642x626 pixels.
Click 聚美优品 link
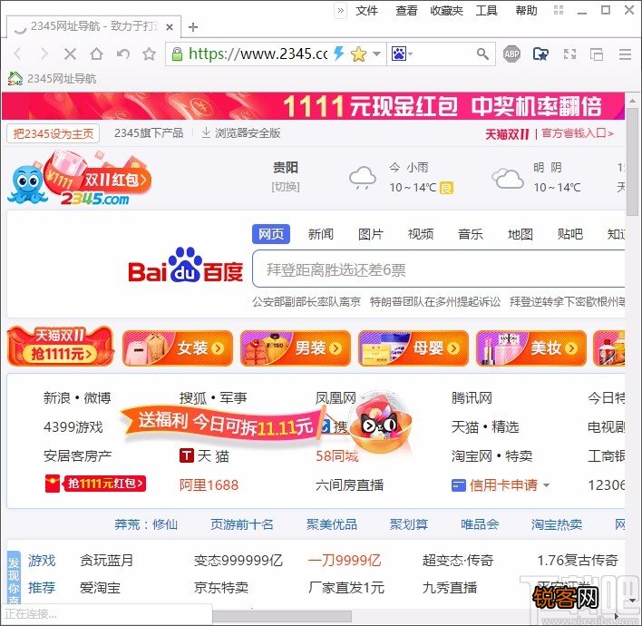(332, 524)
